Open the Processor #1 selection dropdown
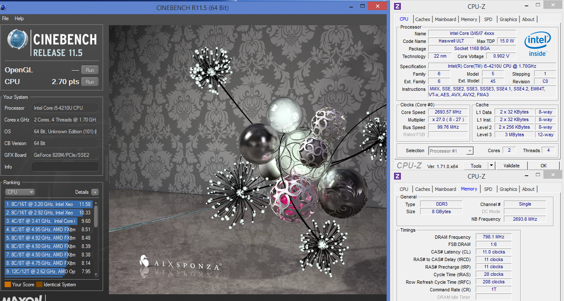The width and height of the screenshot is (564, 301). [x=451, y=150]
